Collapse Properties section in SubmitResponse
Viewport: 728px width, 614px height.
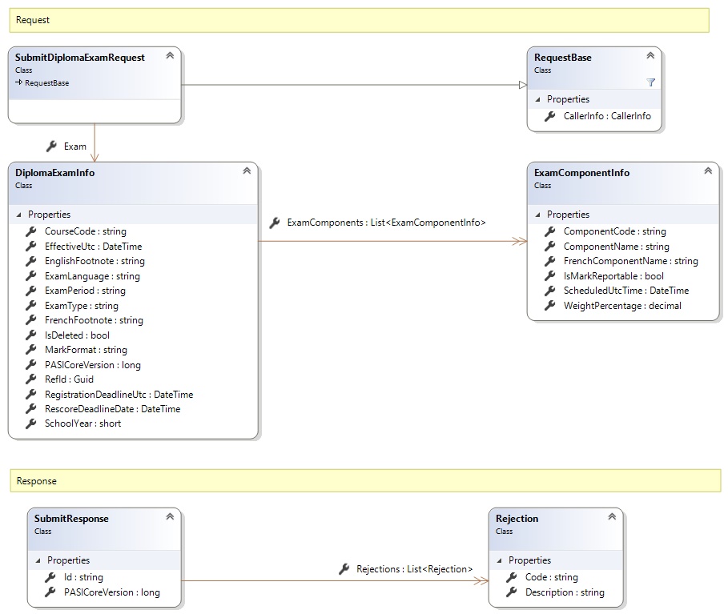[38, 560]
